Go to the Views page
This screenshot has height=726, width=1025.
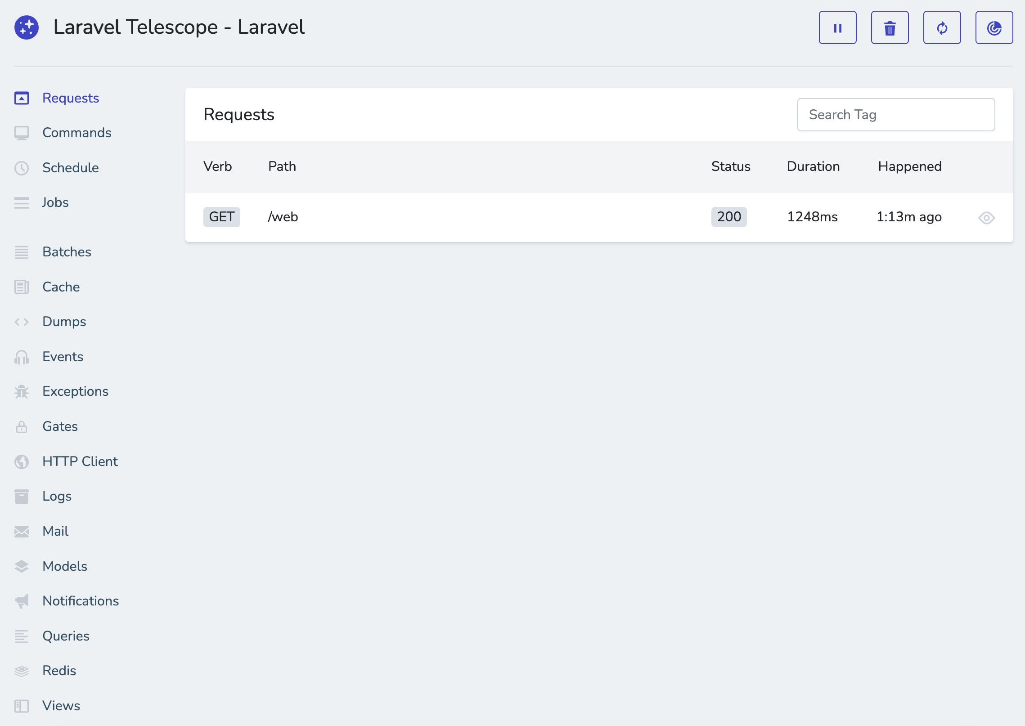coord(61,706)
